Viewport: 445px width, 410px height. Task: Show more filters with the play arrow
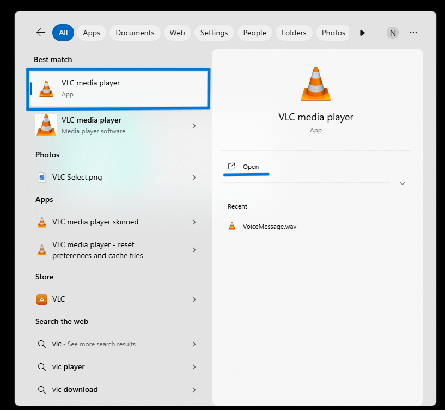(x=362, y=33)
